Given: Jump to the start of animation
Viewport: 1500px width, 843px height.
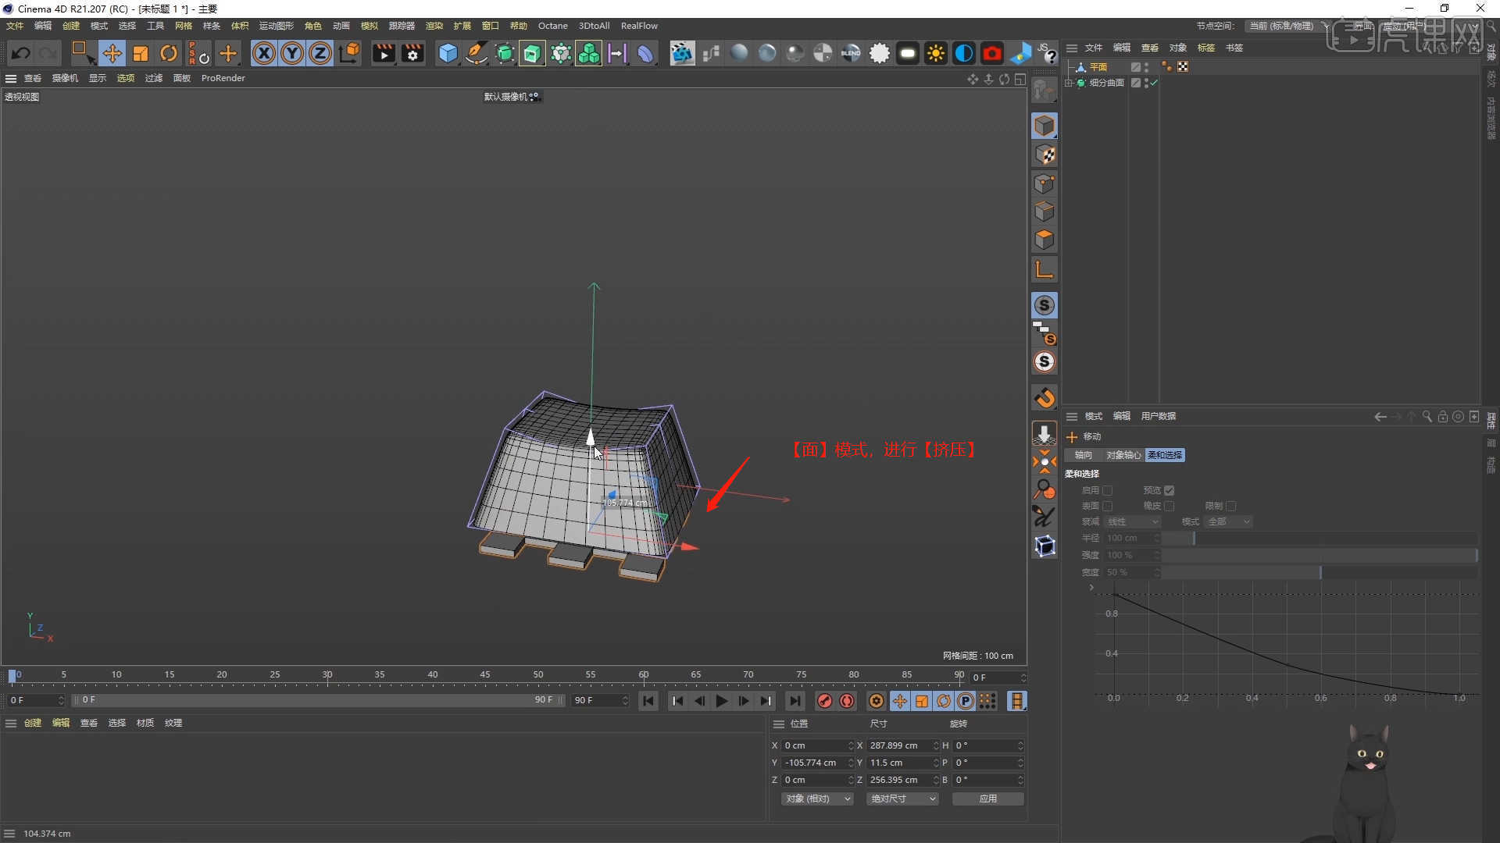Looking at the screenshot, I should pyautogui.click(x=648, y=701).
